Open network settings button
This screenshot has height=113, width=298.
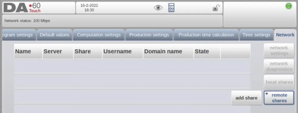pos(279,51)
